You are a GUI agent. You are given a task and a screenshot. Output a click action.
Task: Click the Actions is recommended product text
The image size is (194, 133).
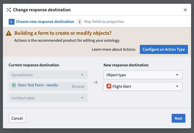pyautogui.click(x=67, y=41)
